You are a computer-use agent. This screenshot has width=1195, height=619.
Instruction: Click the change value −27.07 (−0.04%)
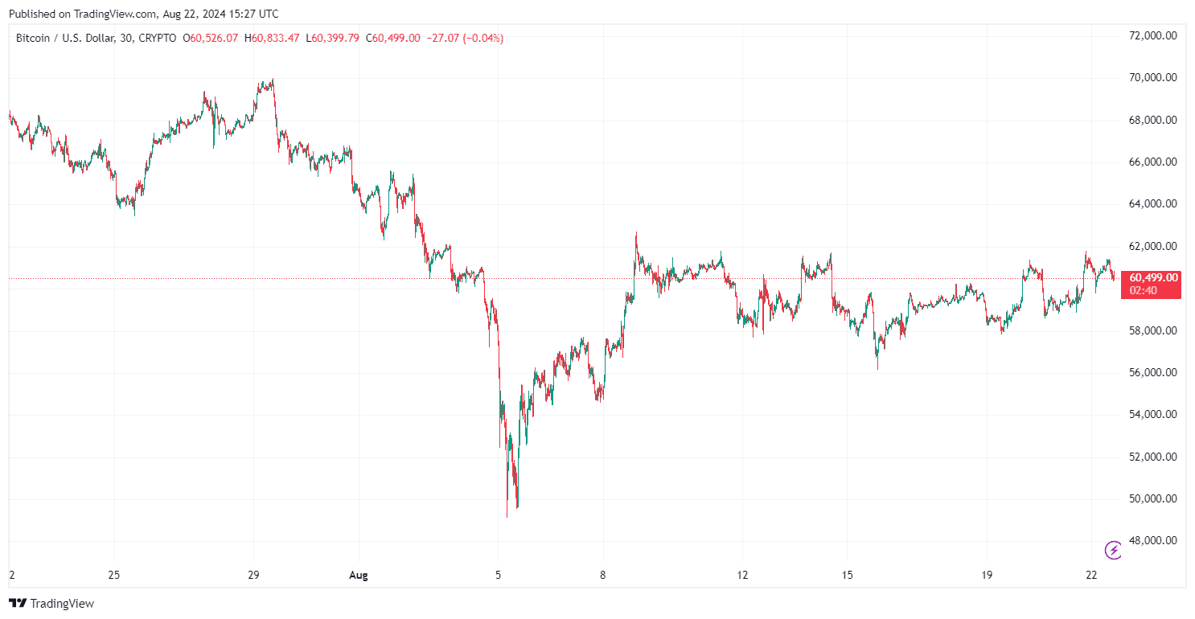(465, 38)
